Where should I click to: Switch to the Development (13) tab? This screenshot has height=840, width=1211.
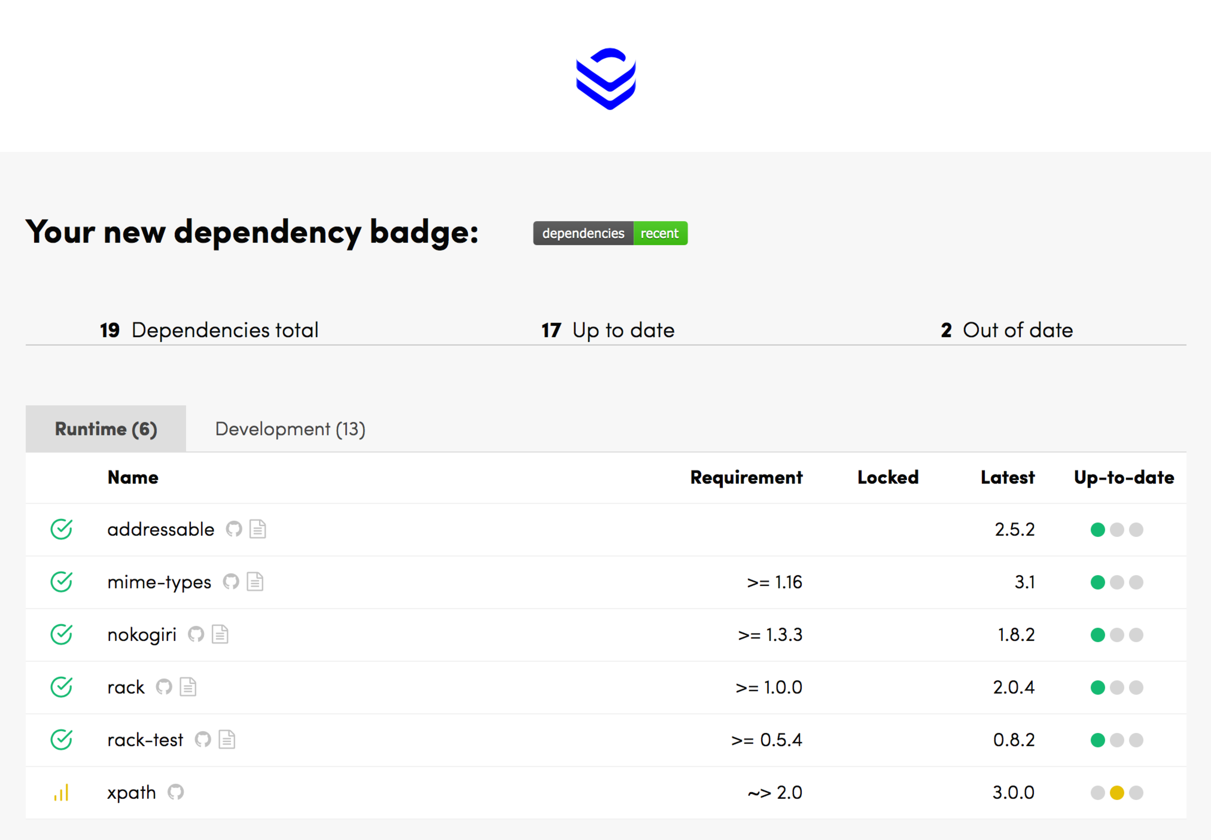click(290, 429)
